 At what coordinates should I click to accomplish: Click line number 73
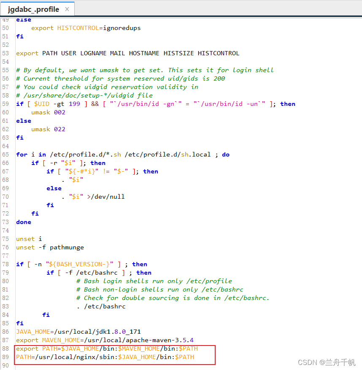click(x=5, y=222)
